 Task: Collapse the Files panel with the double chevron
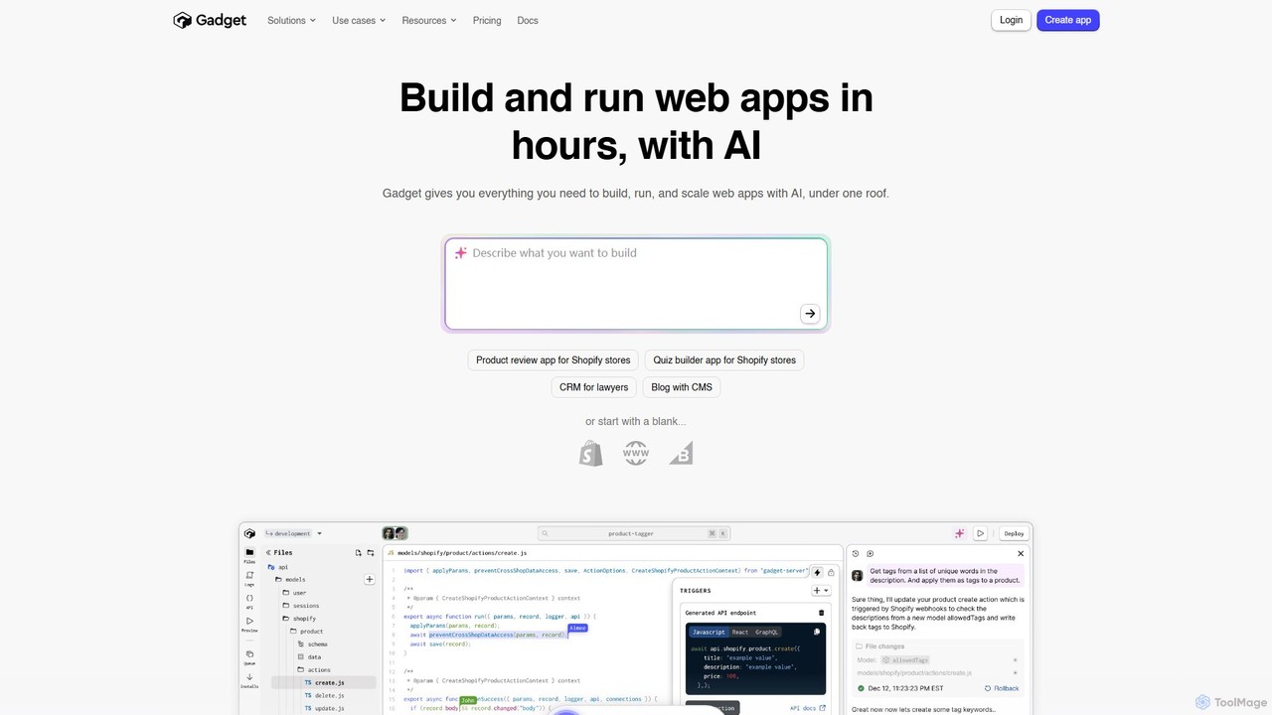268,553
